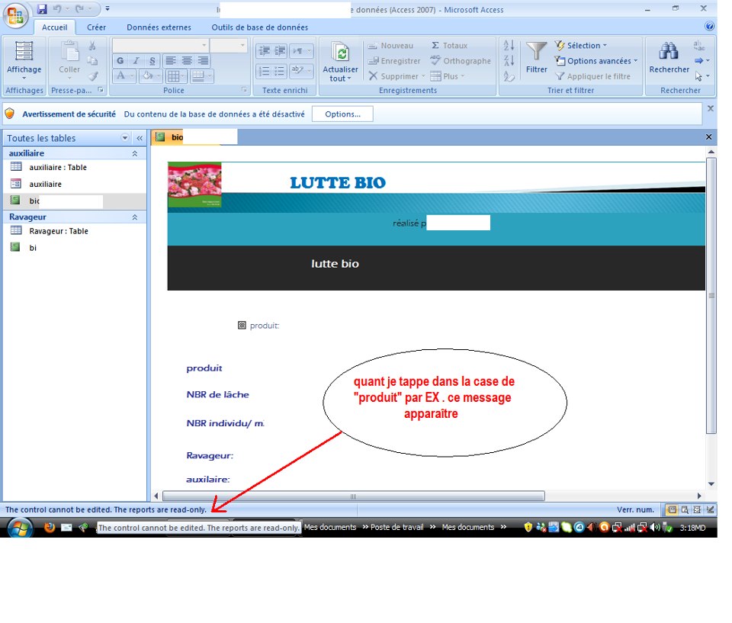The width and height of the screenshot is (732, 623).
Task: Apply italic with the I button
Action: [136, 61]
